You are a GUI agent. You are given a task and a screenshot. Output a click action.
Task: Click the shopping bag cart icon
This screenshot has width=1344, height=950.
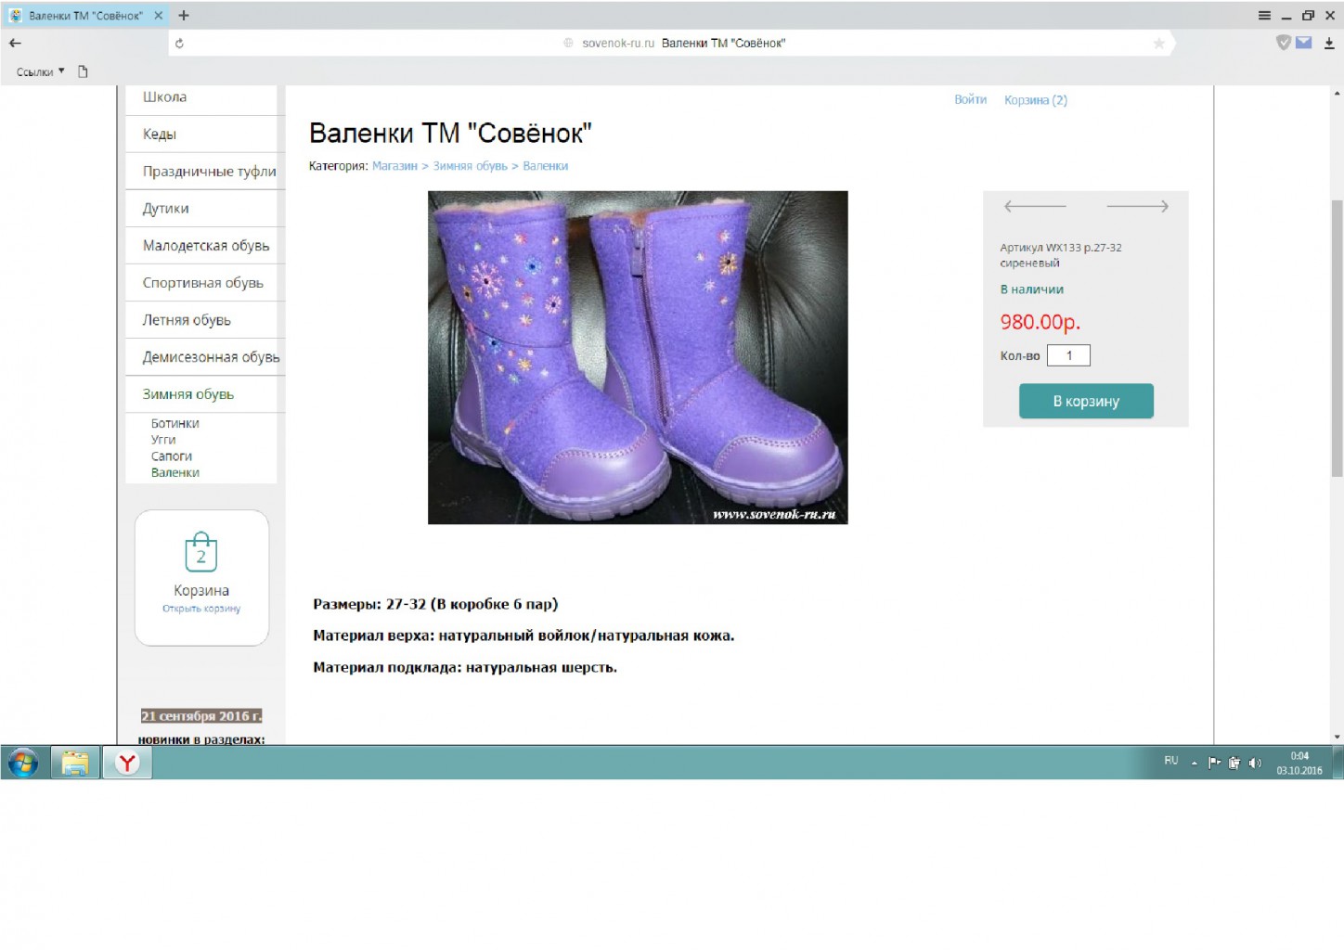[200, 552]
